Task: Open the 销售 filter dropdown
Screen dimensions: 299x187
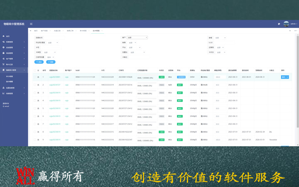Action: [x=132, y=42]
